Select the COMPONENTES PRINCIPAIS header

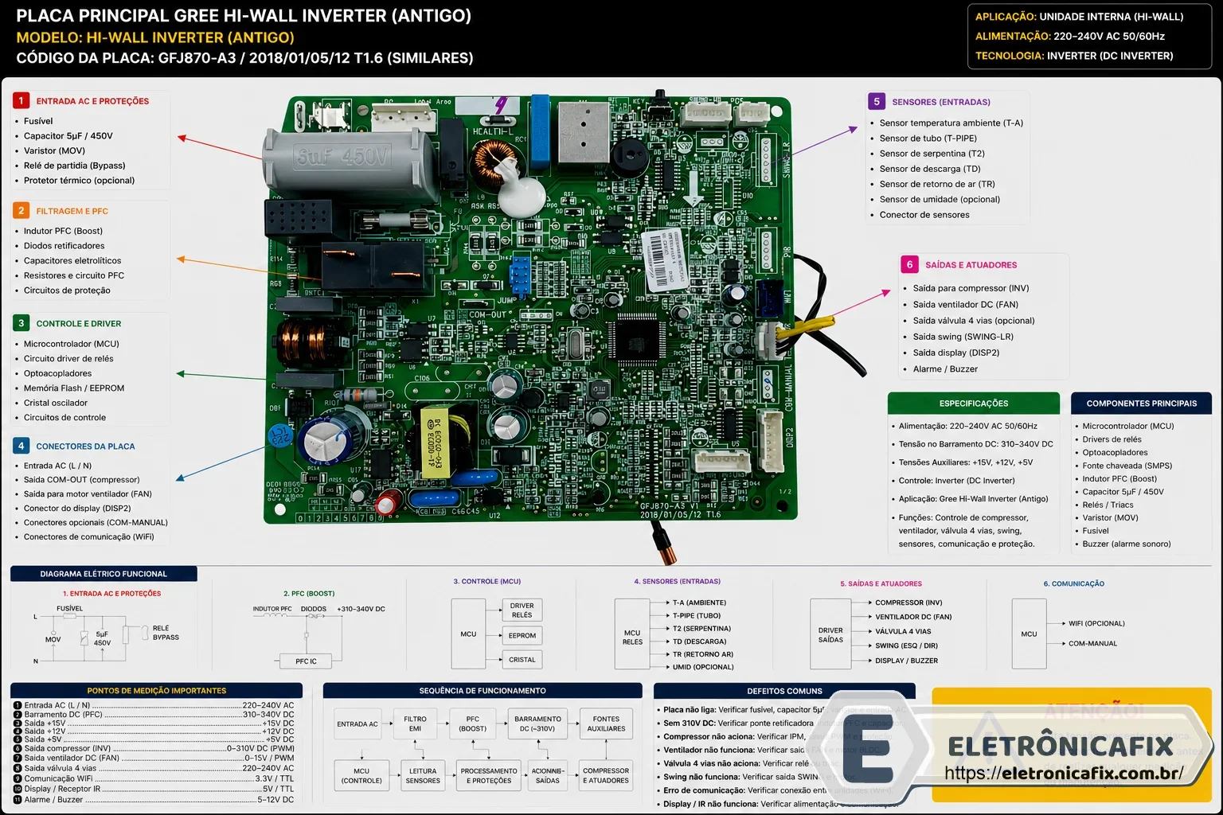(x=1141, y=404)
